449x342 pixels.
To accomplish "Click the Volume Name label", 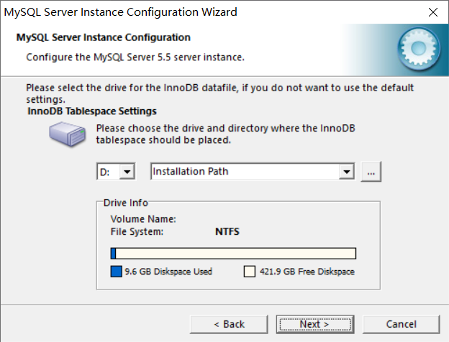I will [143, 219].
